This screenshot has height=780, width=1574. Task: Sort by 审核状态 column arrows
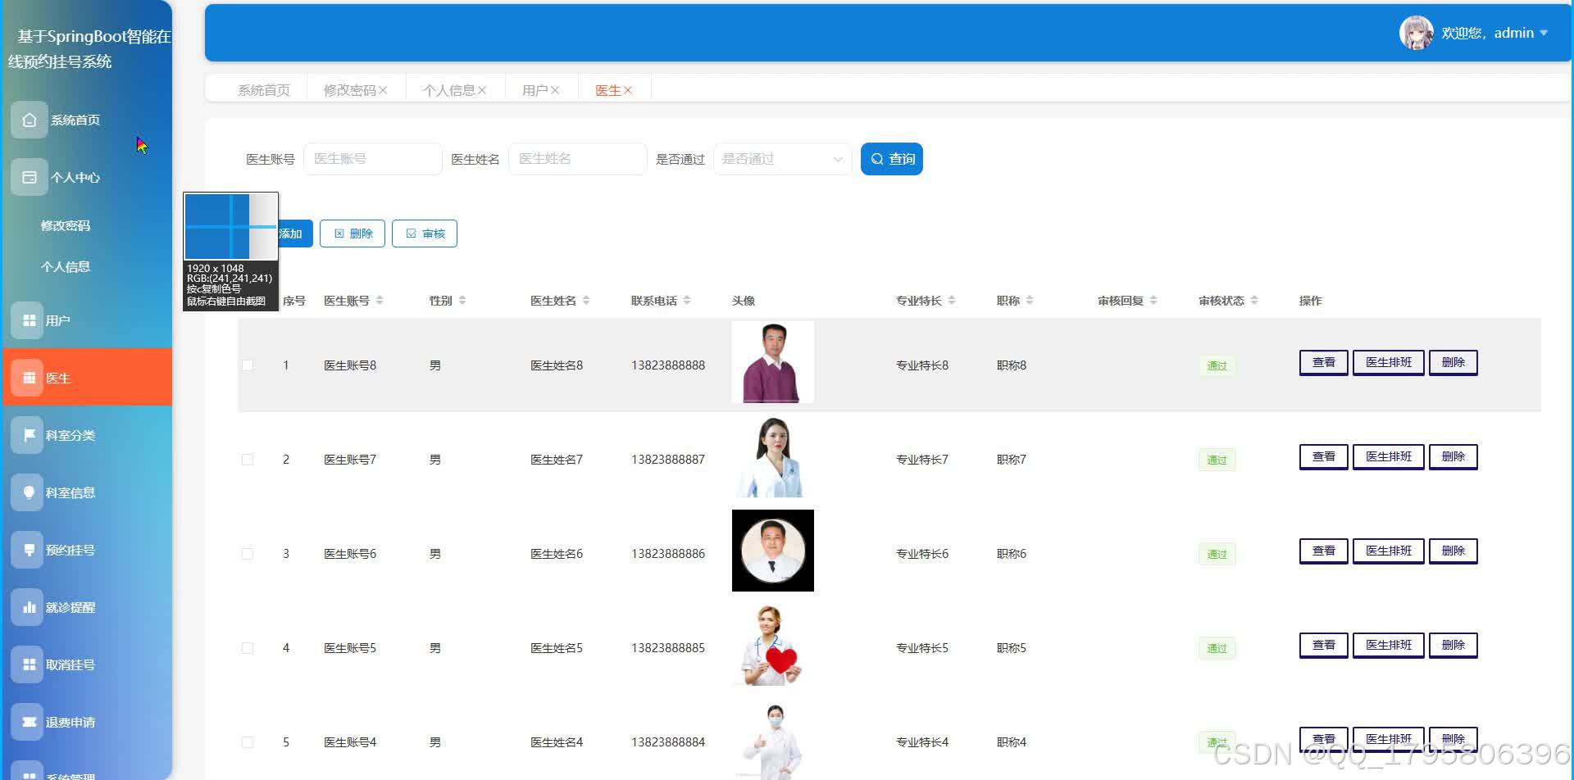[1254, 301]
